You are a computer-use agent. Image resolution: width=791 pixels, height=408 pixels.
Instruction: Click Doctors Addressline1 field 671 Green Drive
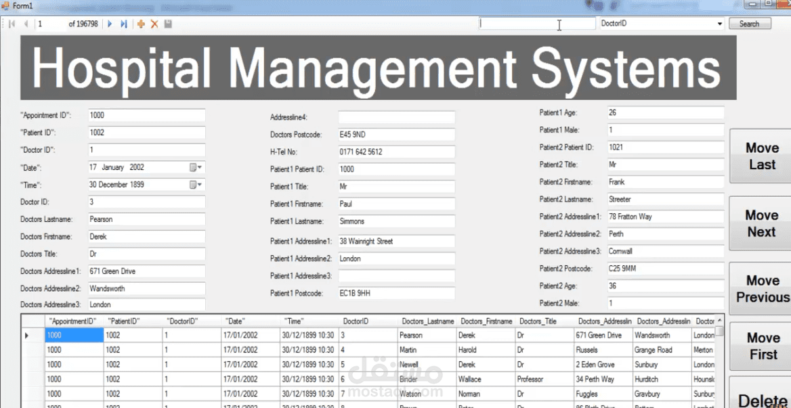(147, 271)
